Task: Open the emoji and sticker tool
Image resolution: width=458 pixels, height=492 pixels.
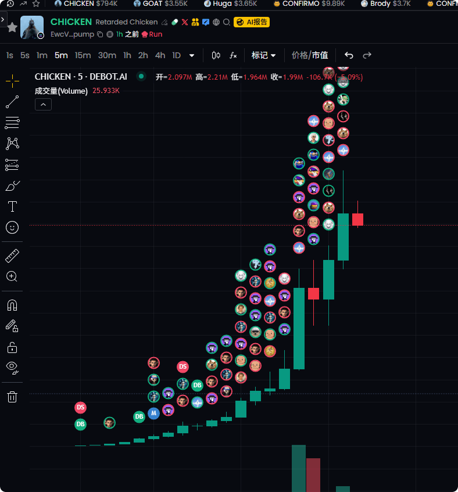Action: (x=12, y=227)
